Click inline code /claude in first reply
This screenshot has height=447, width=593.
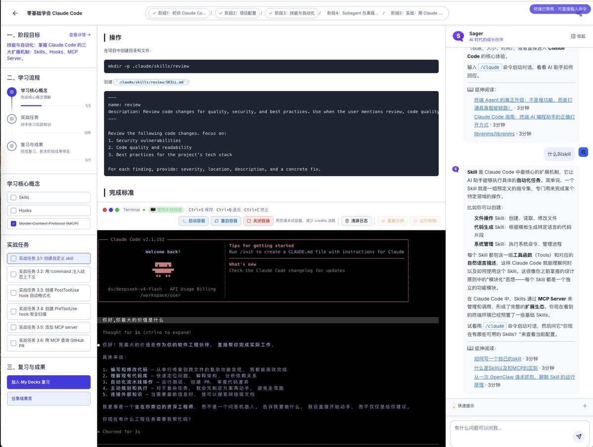(491, 67)
